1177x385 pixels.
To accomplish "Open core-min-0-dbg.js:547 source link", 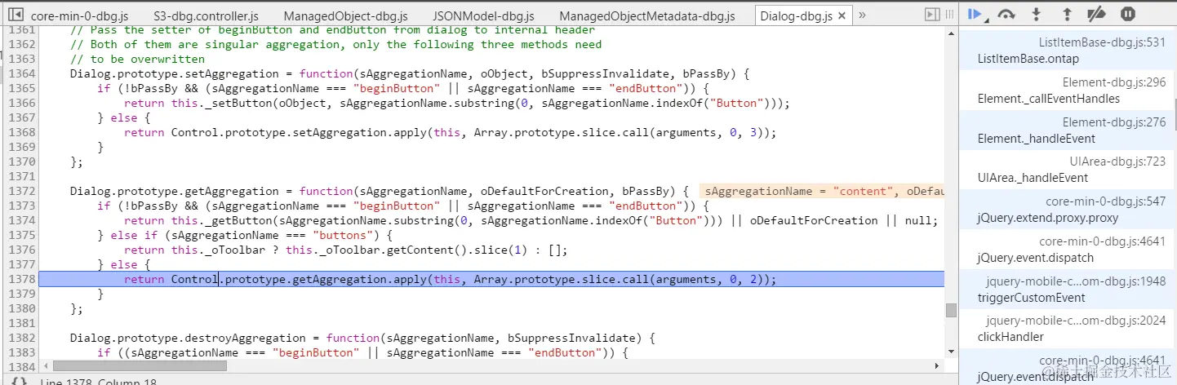I will pos(1106,201).
